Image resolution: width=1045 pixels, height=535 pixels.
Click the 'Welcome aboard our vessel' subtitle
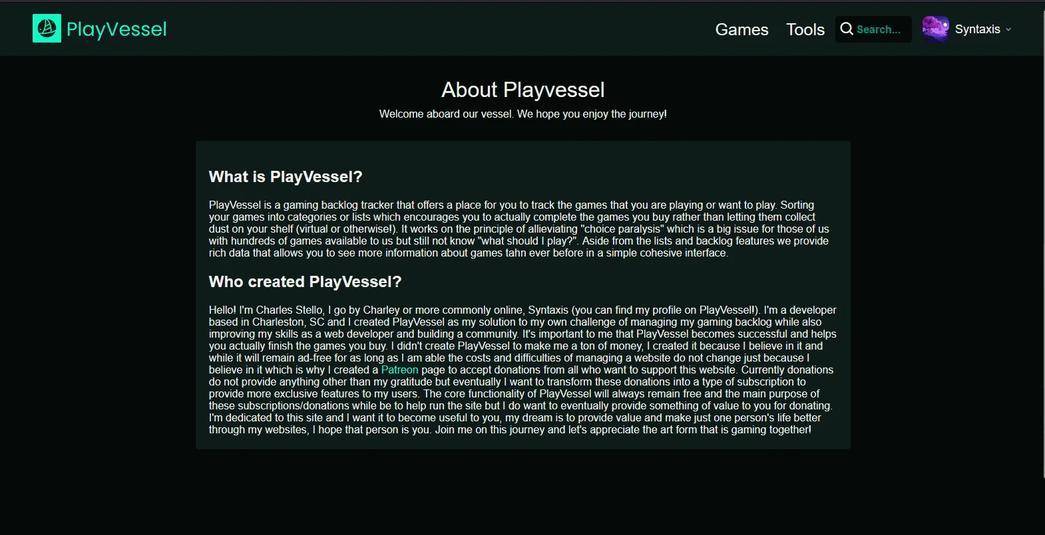point(523,114)
